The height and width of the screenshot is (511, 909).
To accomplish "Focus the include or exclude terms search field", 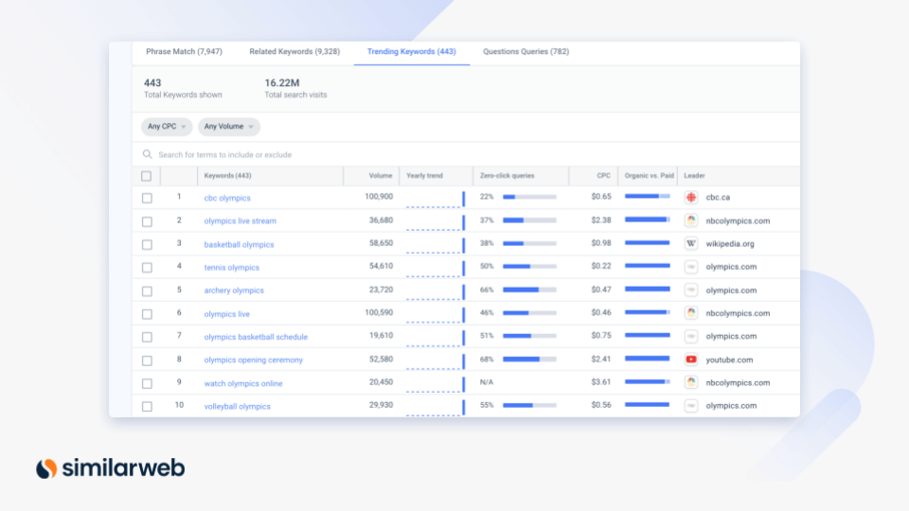I will tap(466, 154).
